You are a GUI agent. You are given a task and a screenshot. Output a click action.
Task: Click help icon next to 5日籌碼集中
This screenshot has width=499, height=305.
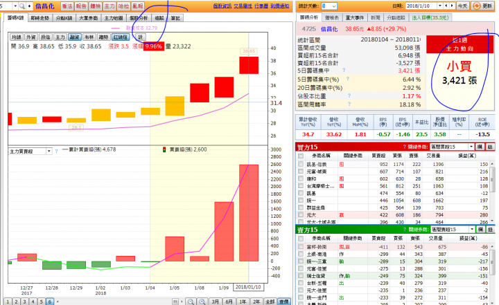[x=344, y=71]
